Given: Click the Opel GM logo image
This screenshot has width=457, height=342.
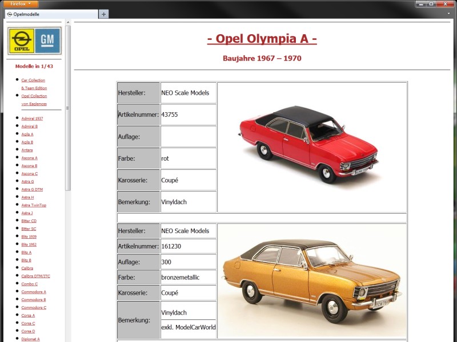Looking at the screenshot, I should (34, 40).
